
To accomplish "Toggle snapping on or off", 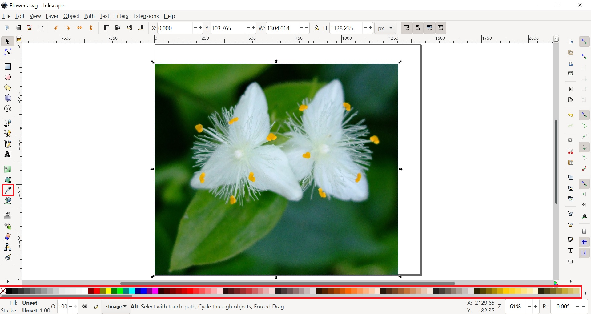I will [x=585, y=41].
